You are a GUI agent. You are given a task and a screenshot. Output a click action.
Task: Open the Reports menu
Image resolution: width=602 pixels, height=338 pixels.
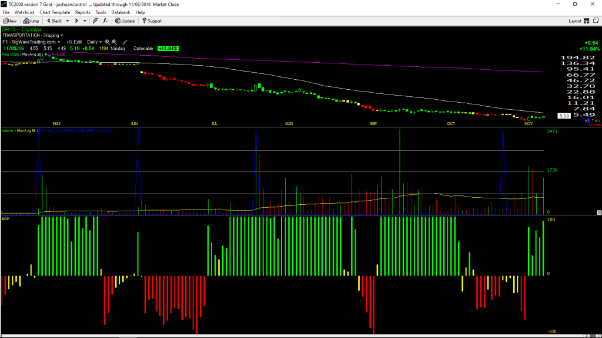[x=82, y=12]
